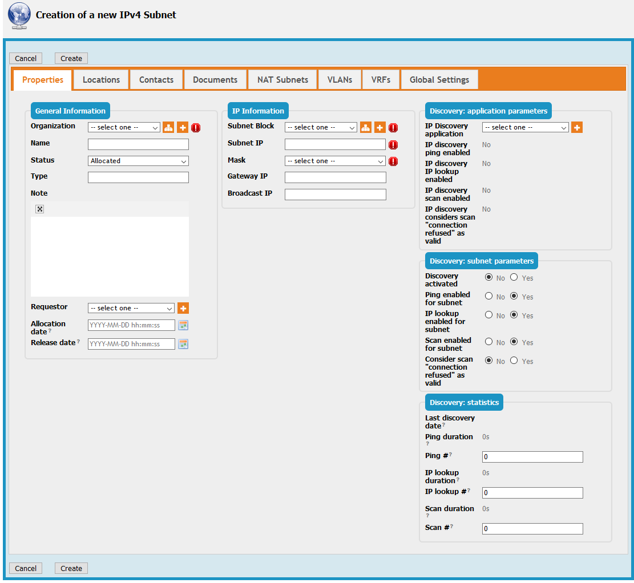Image resolution: width=634 pixels, height=583 pixels.
Task: Open the Allocation date calendar picker
Action: point(183,326)
